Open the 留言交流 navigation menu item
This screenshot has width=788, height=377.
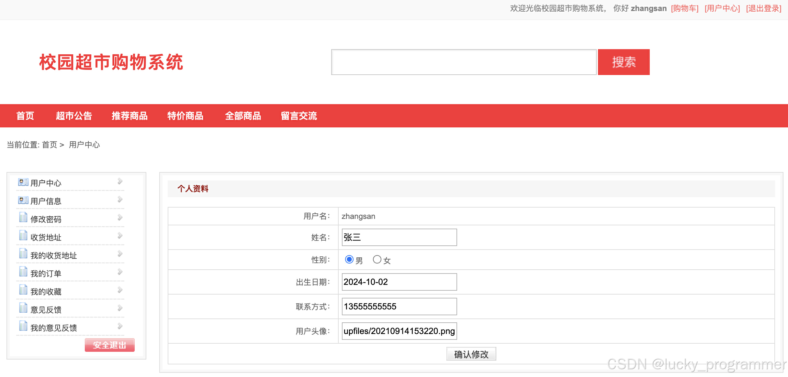click(x=298, y=116)
